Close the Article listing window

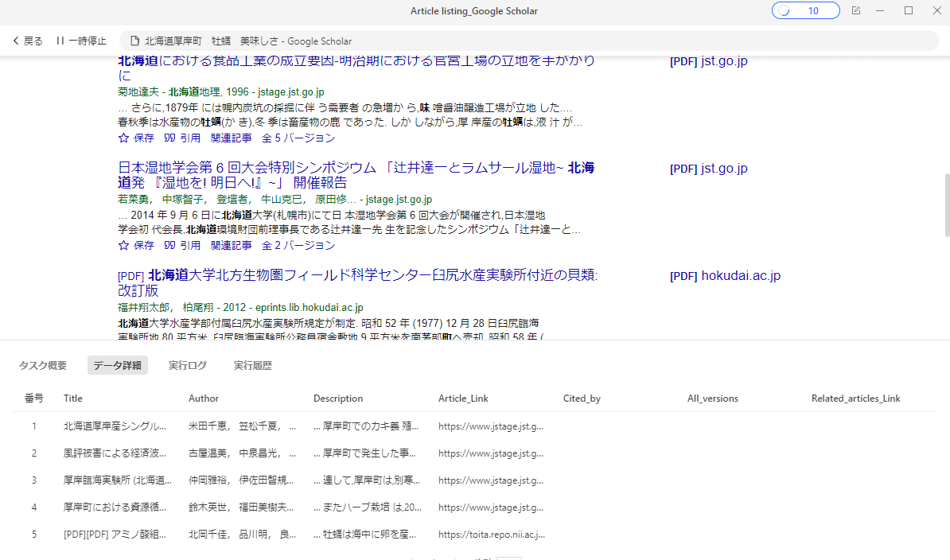936,11
